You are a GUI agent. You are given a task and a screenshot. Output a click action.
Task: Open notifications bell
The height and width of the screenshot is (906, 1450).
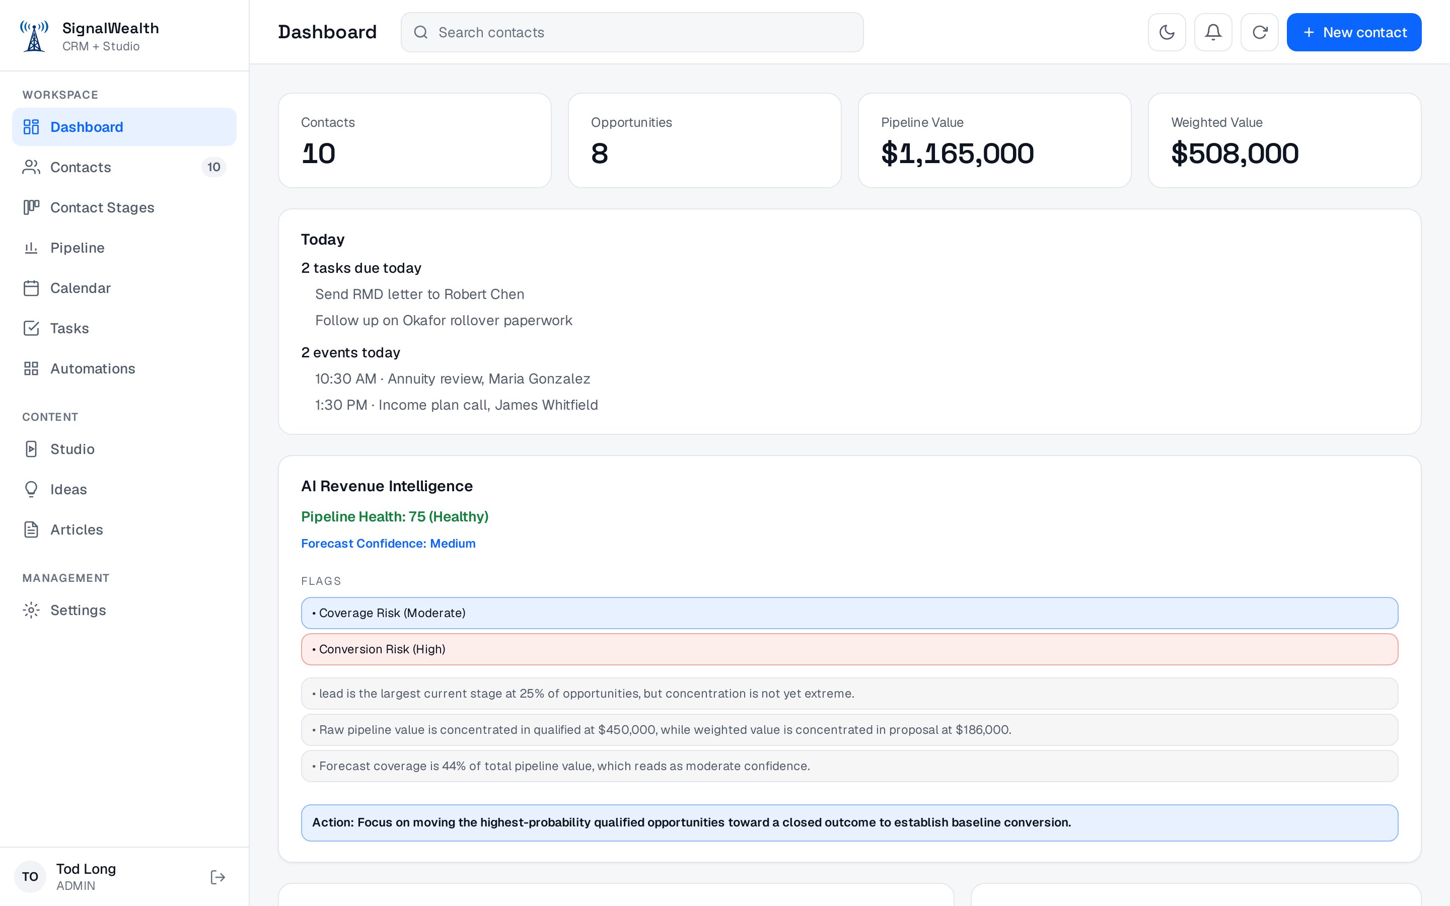point(1213,32)
